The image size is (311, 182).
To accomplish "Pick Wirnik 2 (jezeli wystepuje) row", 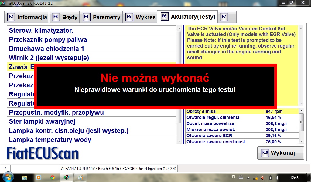I will coord(92,58).
